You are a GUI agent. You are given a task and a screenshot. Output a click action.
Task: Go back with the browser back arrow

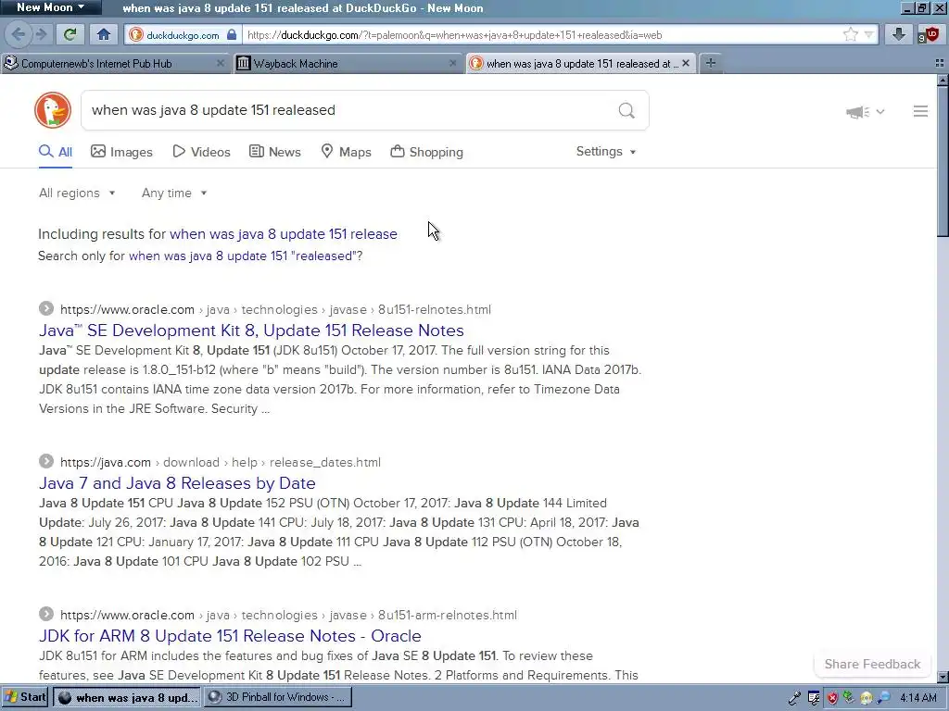pyautogui.click(x=18, y=34)
